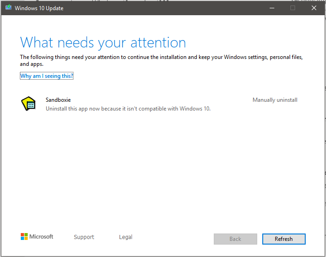
Task: Close the Windows 10 Update window
Action: coord(314,8)
